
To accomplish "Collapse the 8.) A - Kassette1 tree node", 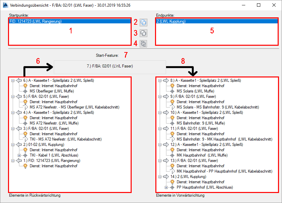I will point(160,81).
